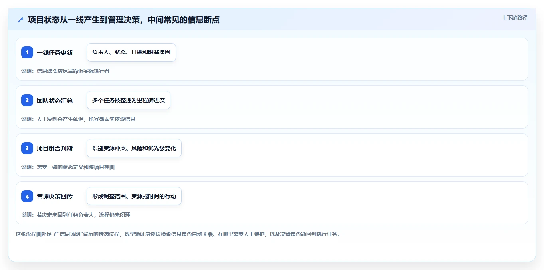This screenshot has width=544, height=270.
Task: Click the note 人工复制会产生延迟
Action: pyautogui.click(x=60, y=119)
